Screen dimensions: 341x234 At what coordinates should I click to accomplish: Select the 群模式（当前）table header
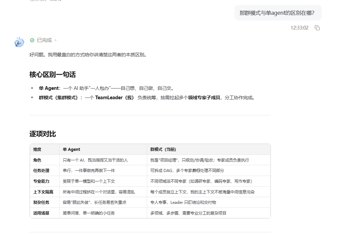pyautogui.click(x=209, y=150)
